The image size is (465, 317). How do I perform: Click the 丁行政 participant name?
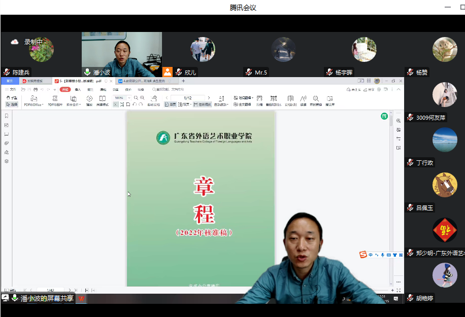click(x=425, y=163)
